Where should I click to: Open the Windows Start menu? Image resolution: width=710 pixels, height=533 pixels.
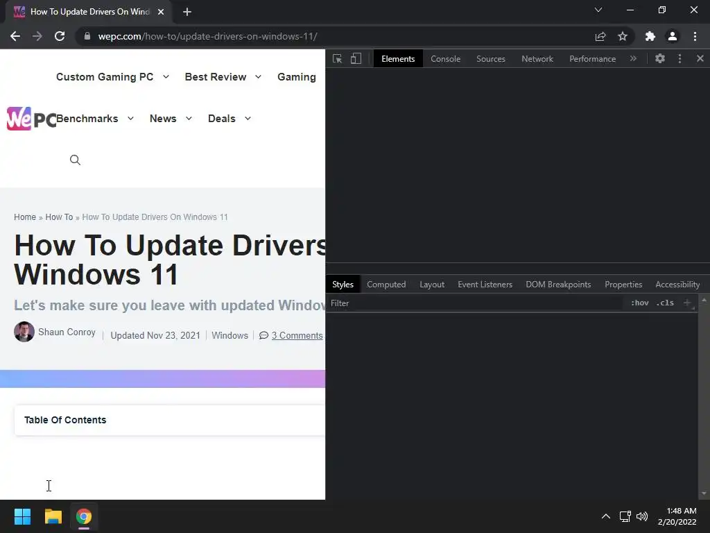(x=22, y=516)
